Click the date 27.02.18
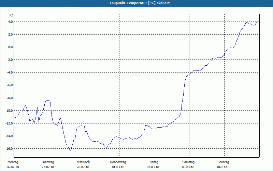Screen dimensions: 273x171 pyautogui.click(x=48, y=167)
